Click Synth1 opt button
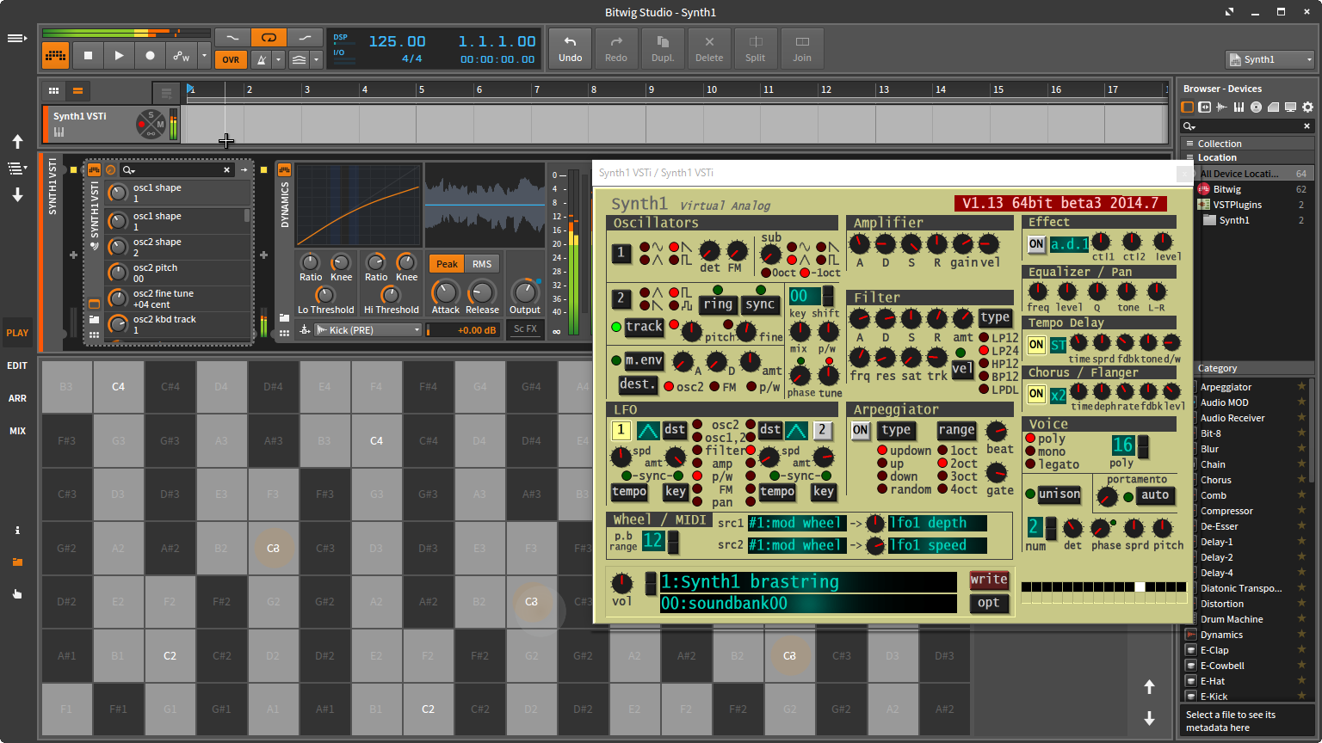 [x=989, y=603]
